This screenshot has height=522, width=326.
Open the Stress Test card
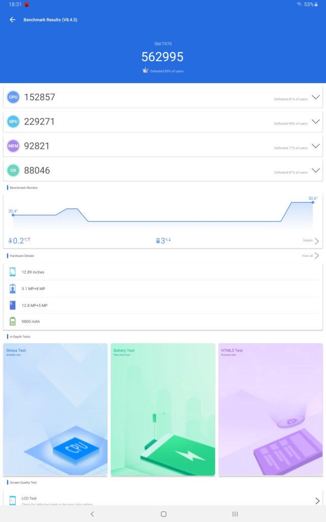[x=55, y=409]
